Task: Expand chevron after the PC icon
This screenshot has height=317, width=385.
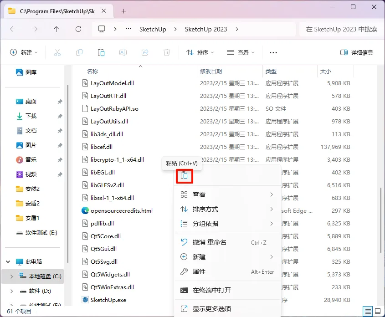Action: click(115, 29)
